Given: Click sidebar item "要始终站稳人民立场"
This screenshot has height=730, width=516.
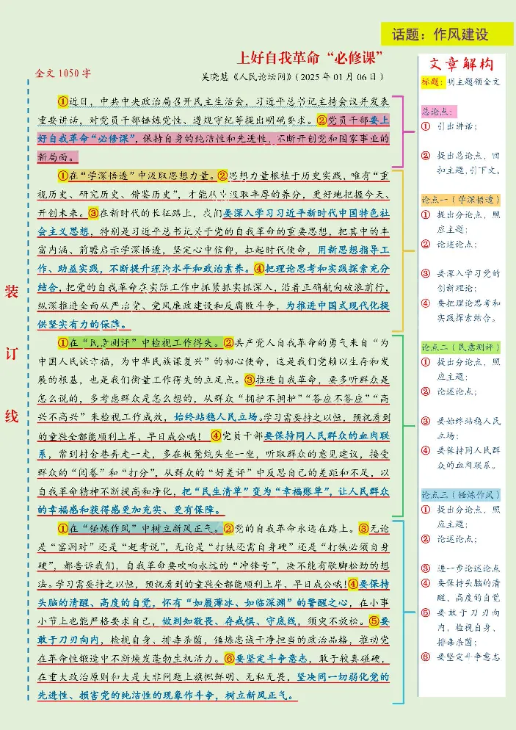Looking at the screenshot, I should pyautogui.click(x=468, y=428).
